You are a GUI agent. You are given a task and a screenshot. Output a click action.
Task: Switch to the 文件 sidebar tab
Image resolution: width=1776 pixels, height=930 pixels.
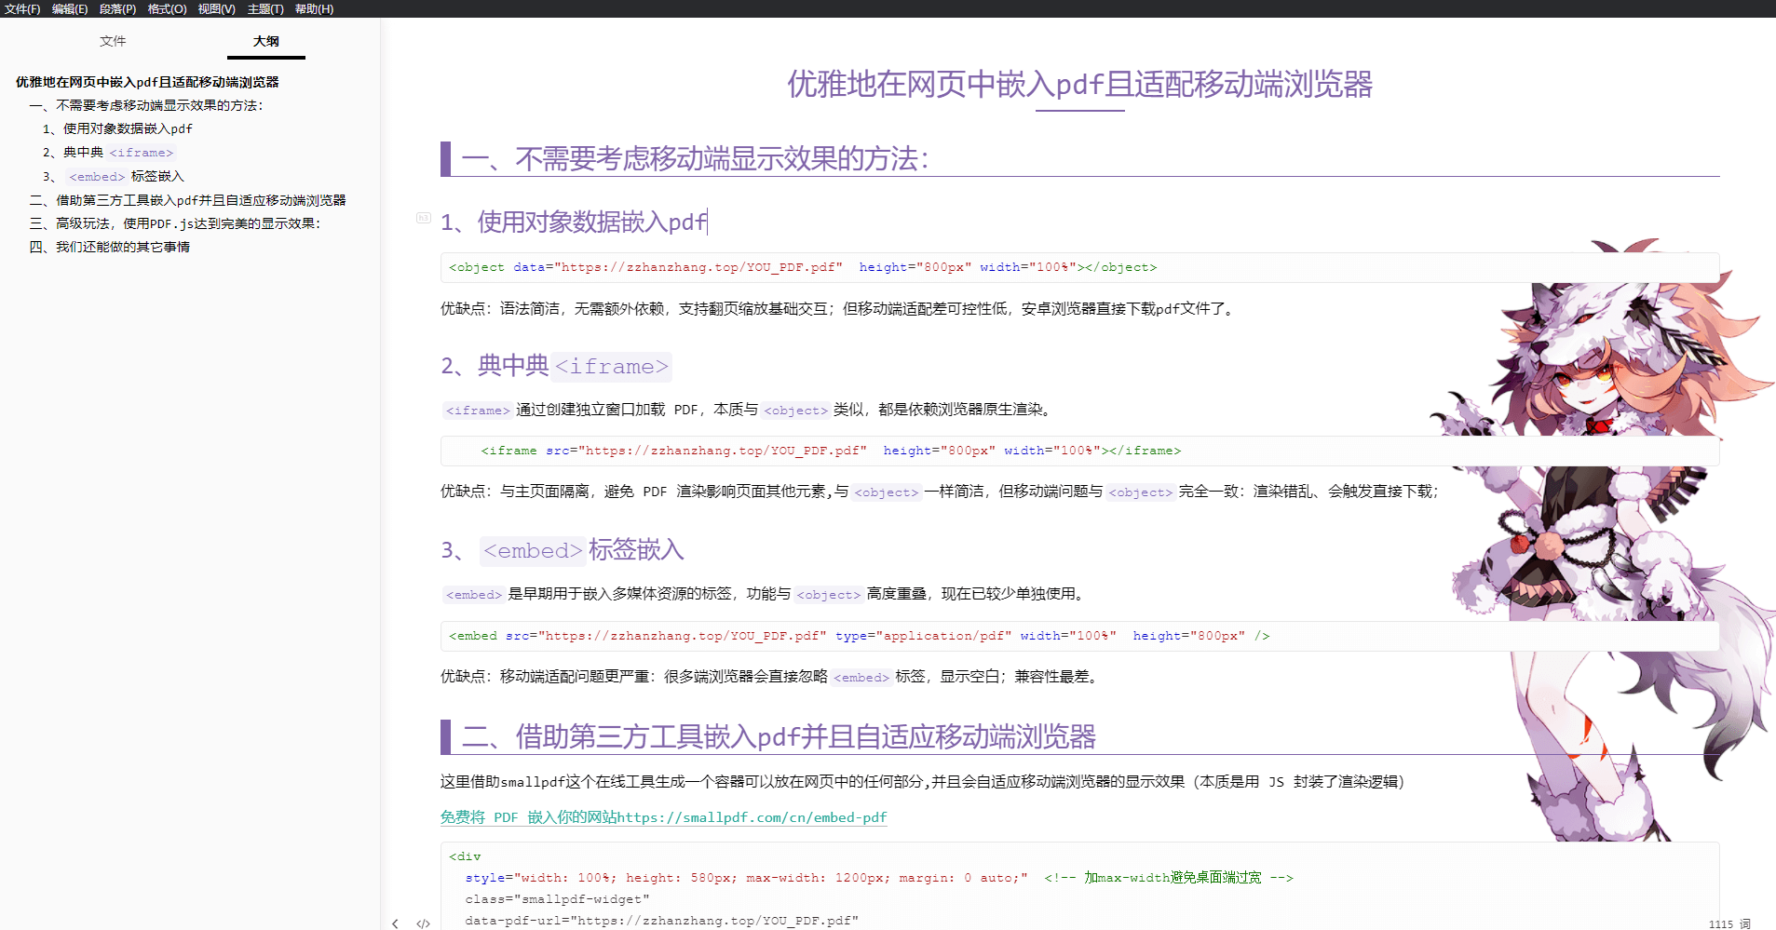click(x=113, y=41)
